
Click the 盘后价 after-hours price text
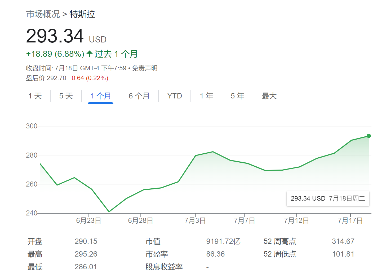[35, 78]
